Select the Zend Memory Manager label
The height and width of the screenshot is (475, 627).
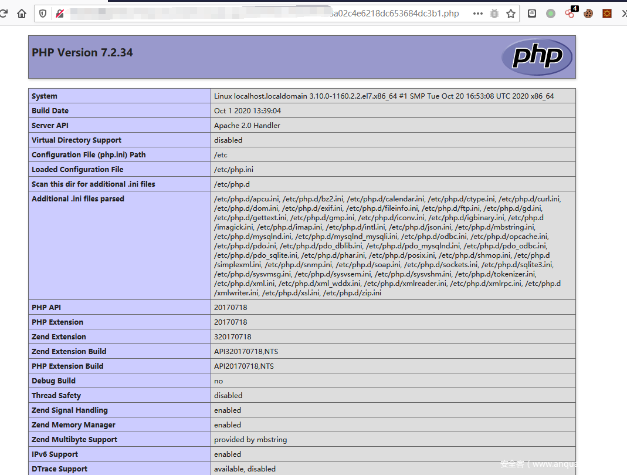pyautogui.click(x=73, y=425)
